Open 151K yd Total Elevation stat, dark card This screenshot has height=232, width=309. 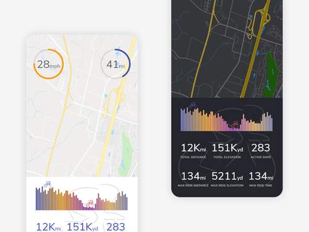pyautogui.click(x=227, y=151)
